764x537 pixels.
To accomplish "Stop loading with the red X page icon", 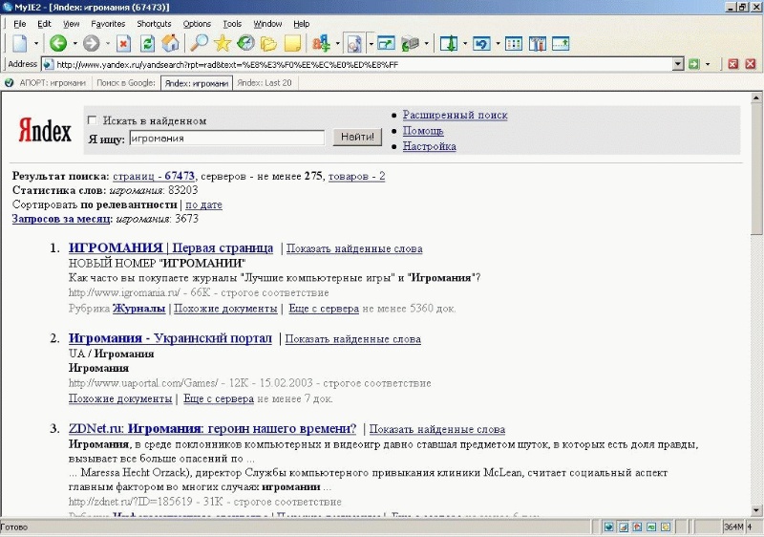I will pyautogui.click(x=124, y=44).
